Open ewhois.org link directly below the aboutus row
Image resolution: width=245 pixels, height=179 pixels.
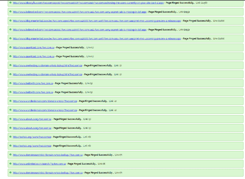click(x=32, y=137)
